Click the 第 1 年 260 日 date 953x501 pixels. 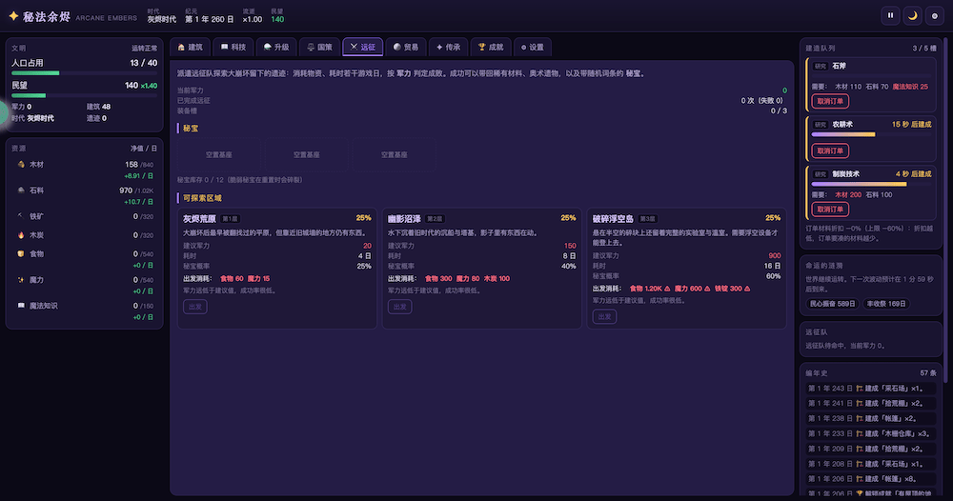[x=210, y=19]
